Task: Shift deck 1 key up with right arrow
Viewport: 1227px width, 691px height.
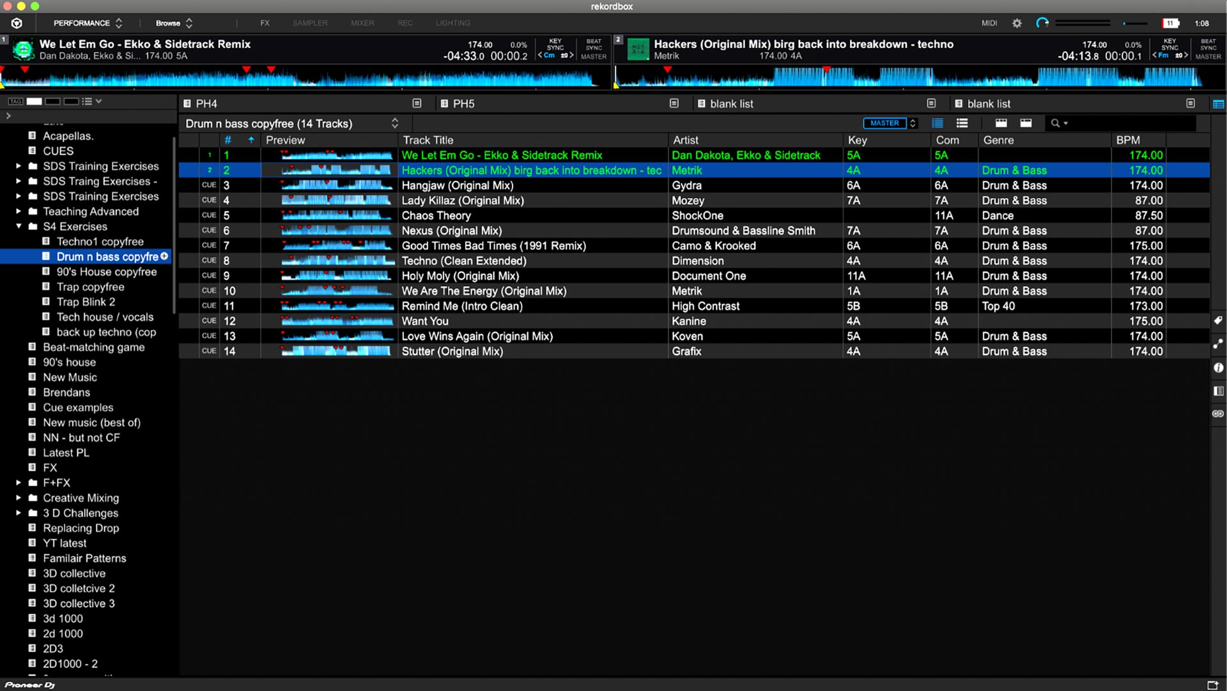Action: pyautogui.click(x=571, y=56)
